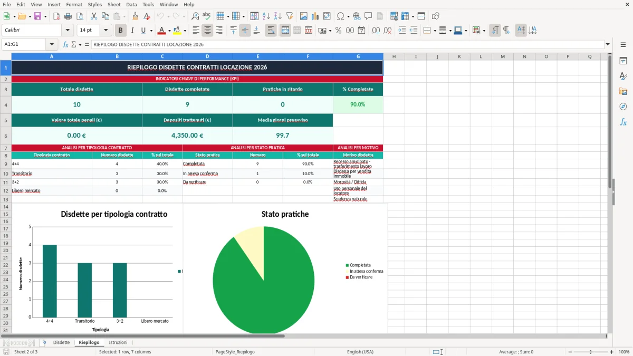Insert a comment

368,16
